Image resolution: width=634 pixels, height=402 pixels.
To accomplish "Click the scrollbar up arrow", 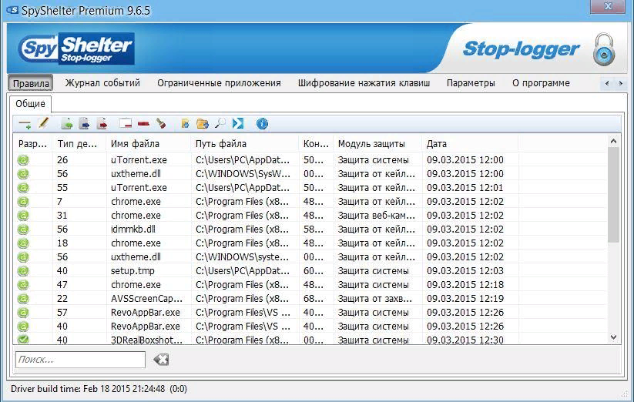I will click(x=613, y=141).
